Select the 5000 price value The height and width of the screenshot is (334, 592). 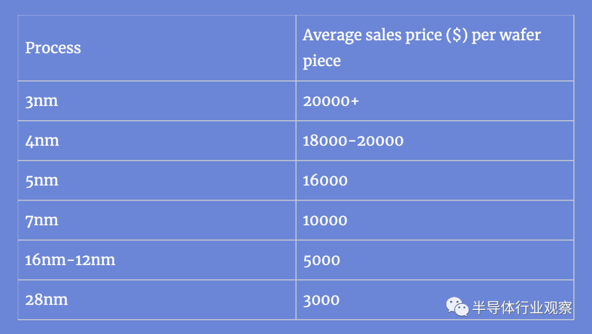pyautogui.click(x=321, y=260)
